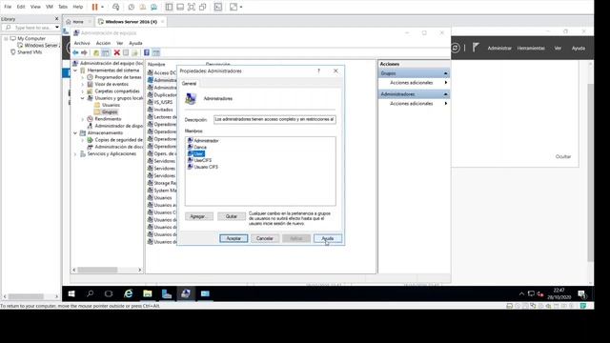This screenshot has width=610, height=343.
Task: Collapse Herramientas del sistema node
Action: click(x=75, y=71)
